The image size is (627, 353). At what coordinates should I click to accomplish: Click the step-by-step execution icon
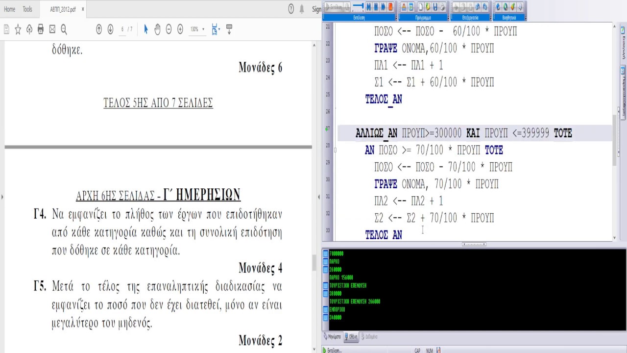(369, 7)
